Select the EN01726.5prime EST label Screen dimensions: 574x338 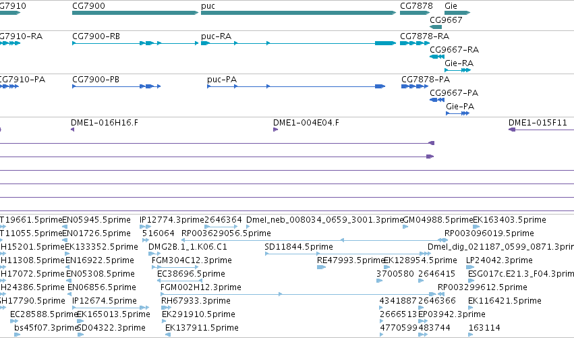(x=96, y=233)
